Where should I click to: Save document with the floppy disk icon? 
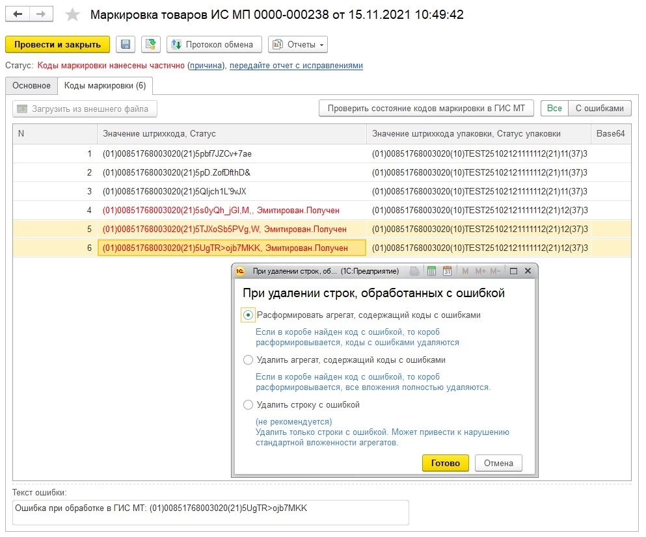point(126,44)
